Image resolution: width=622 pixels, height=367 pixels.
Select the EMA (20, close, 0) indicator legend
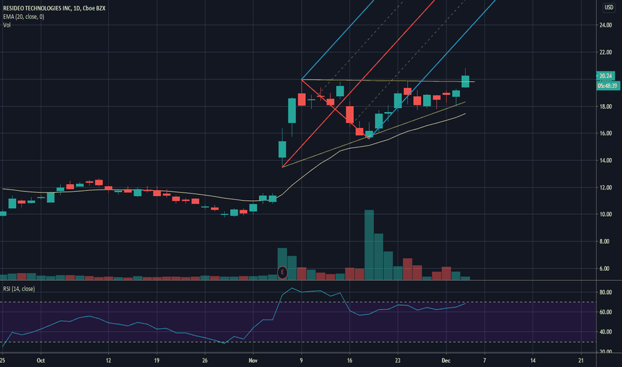coord(24,17)
